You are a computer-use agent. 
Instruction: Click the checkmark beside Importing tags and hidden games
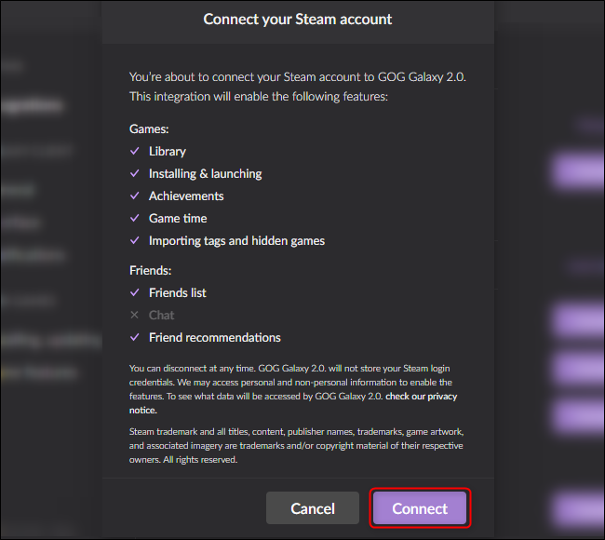coord(134,241)
